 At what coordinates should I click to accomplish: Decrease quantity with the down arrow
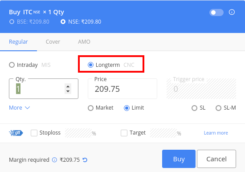click(x=68, y=91)
